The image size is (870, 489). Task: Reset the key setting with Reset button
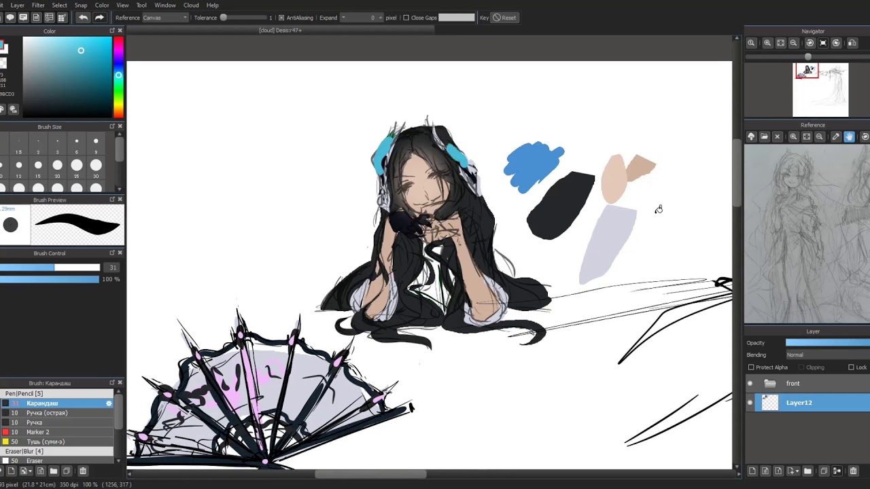click(x=504, y=18)
